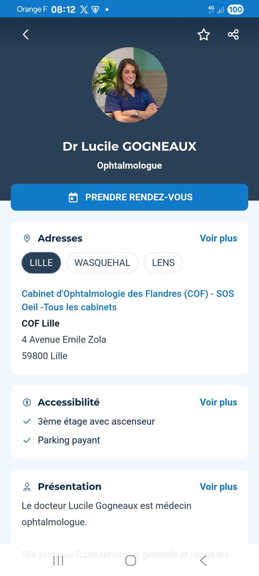Open Android recent apps button
The width and height of the screenshot is (259, 576).
58,561
